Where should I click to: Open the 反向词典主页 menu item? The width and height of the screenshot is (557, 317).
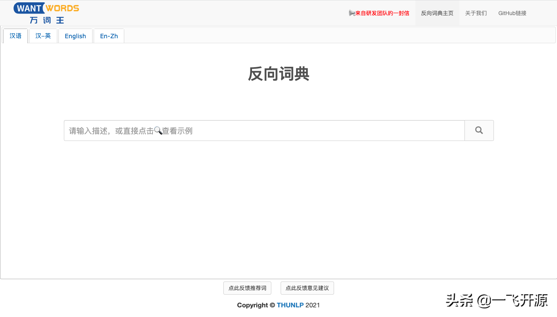[437, 13]
